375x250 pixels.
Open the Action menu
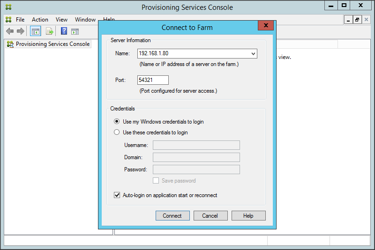tap(40, 20)
